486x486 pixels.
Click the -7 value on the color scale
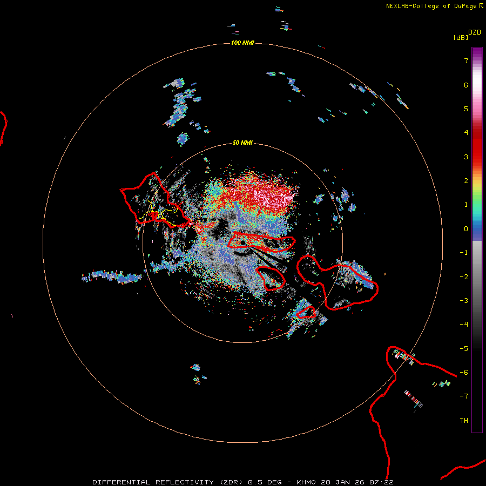464,396
